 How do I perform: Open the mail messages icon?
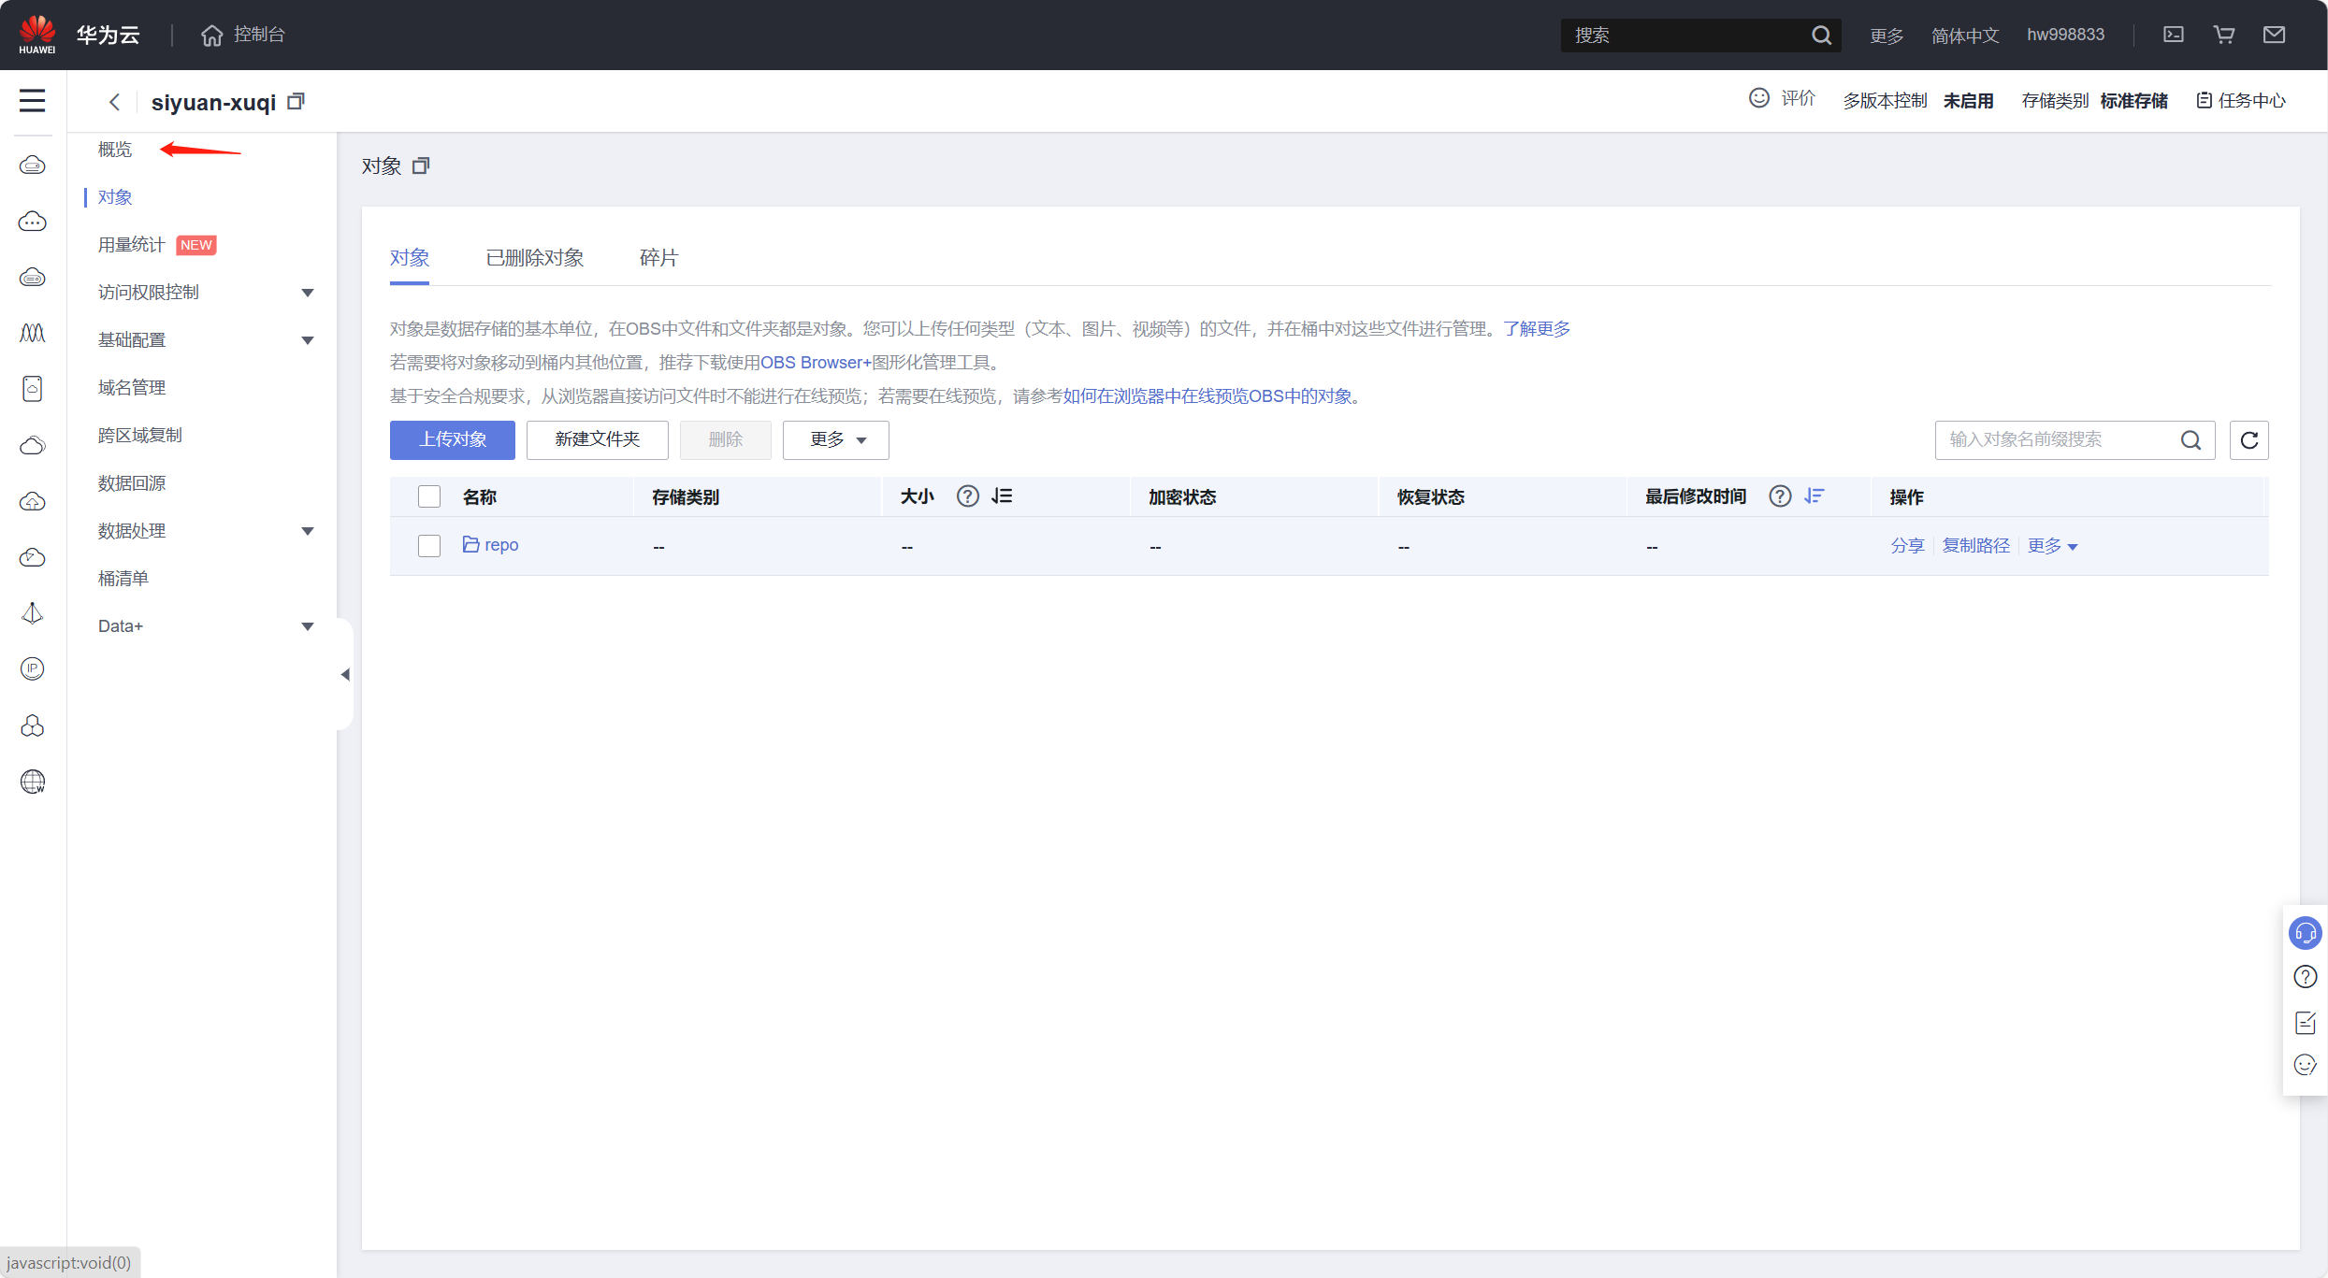(2275, 35)
